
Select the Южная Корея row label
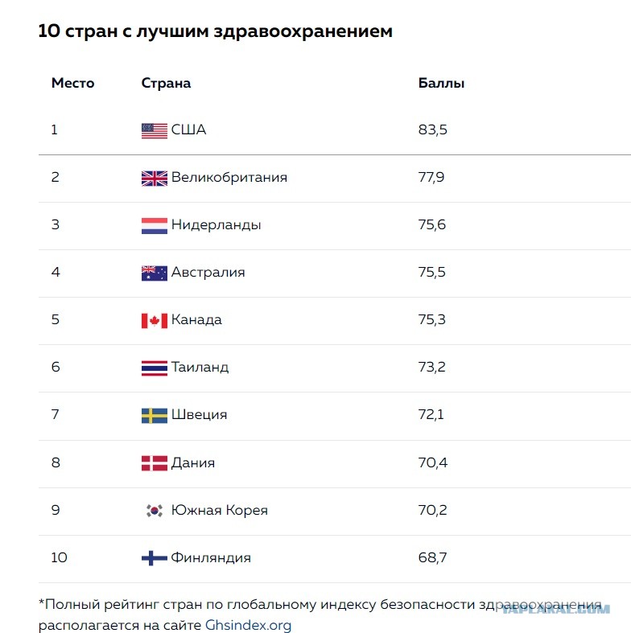point(220,510)
